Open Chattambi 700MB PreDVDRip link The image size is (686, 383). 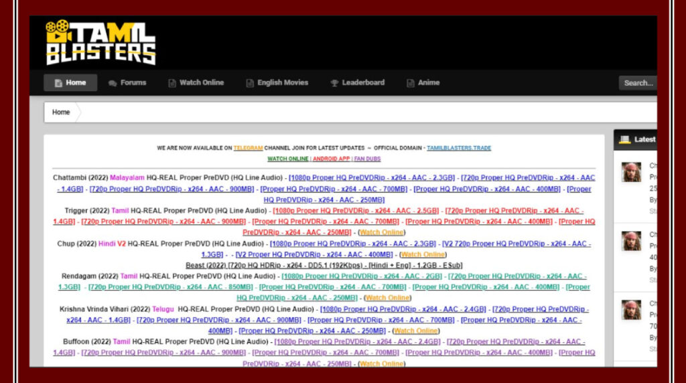click(334, 189)
